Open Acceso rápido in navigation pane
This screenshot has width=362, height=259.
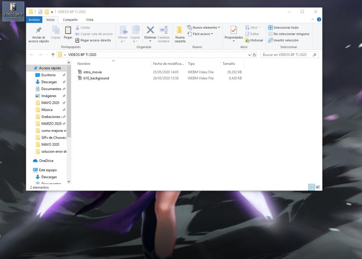(x=47, y=68)
